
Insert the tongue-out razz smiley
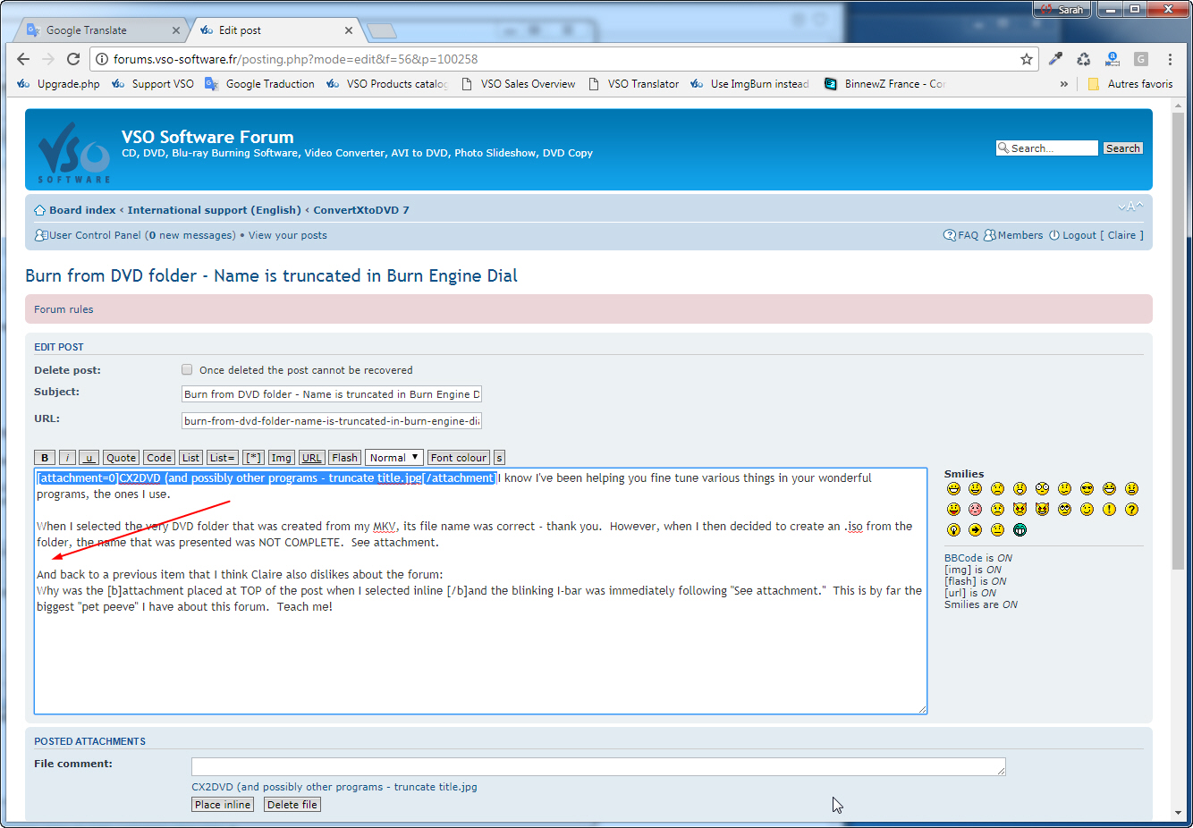pos(953,510)
